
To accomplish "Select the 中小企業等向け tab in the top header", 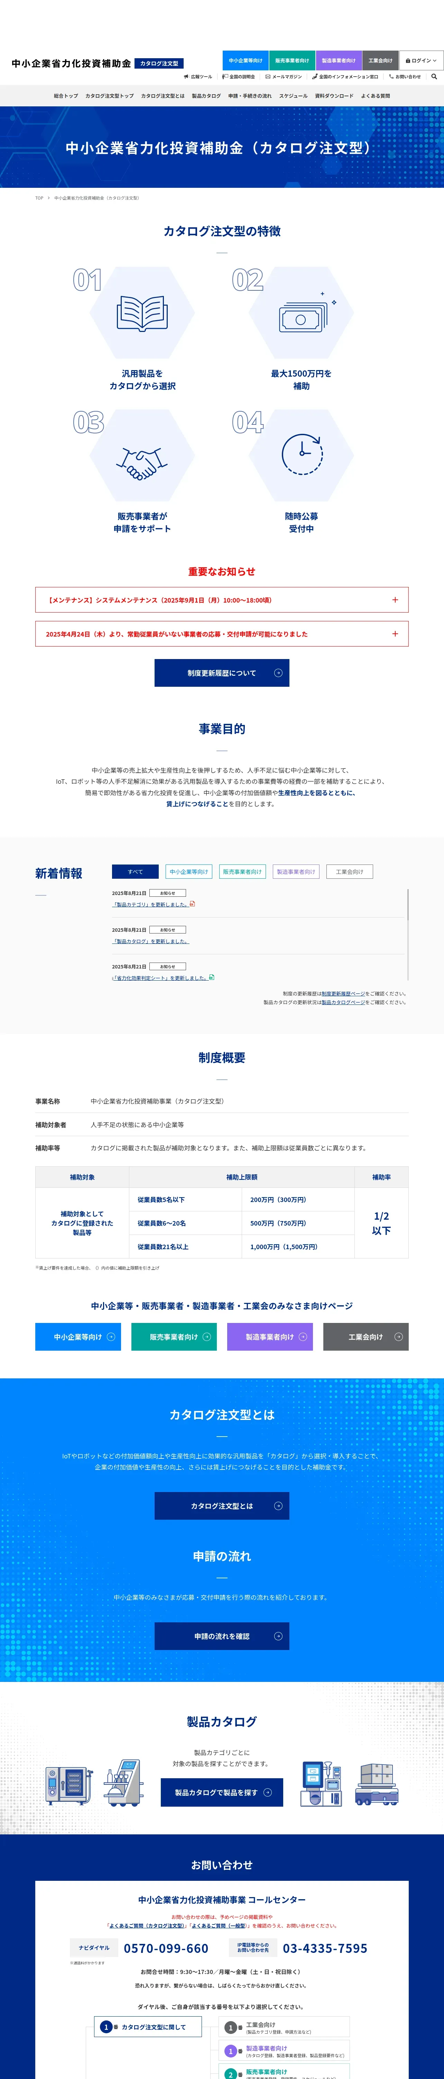I will click(246, 61).
